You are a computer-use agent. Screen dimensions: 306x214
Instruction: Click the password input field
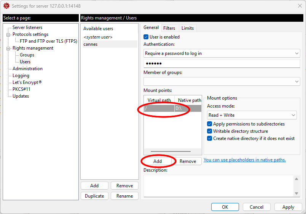222,64
